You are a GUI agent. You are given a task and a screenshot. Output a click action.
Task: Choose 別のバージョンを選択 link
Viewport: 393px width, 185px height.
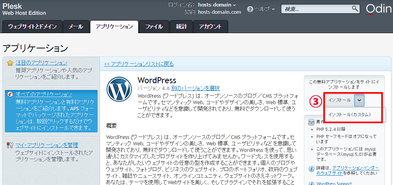point(196,88)
